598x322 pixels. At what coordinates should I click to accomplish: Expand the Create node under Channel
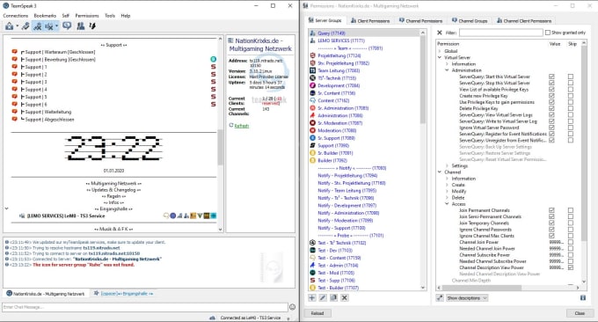[x=447, y=185]
